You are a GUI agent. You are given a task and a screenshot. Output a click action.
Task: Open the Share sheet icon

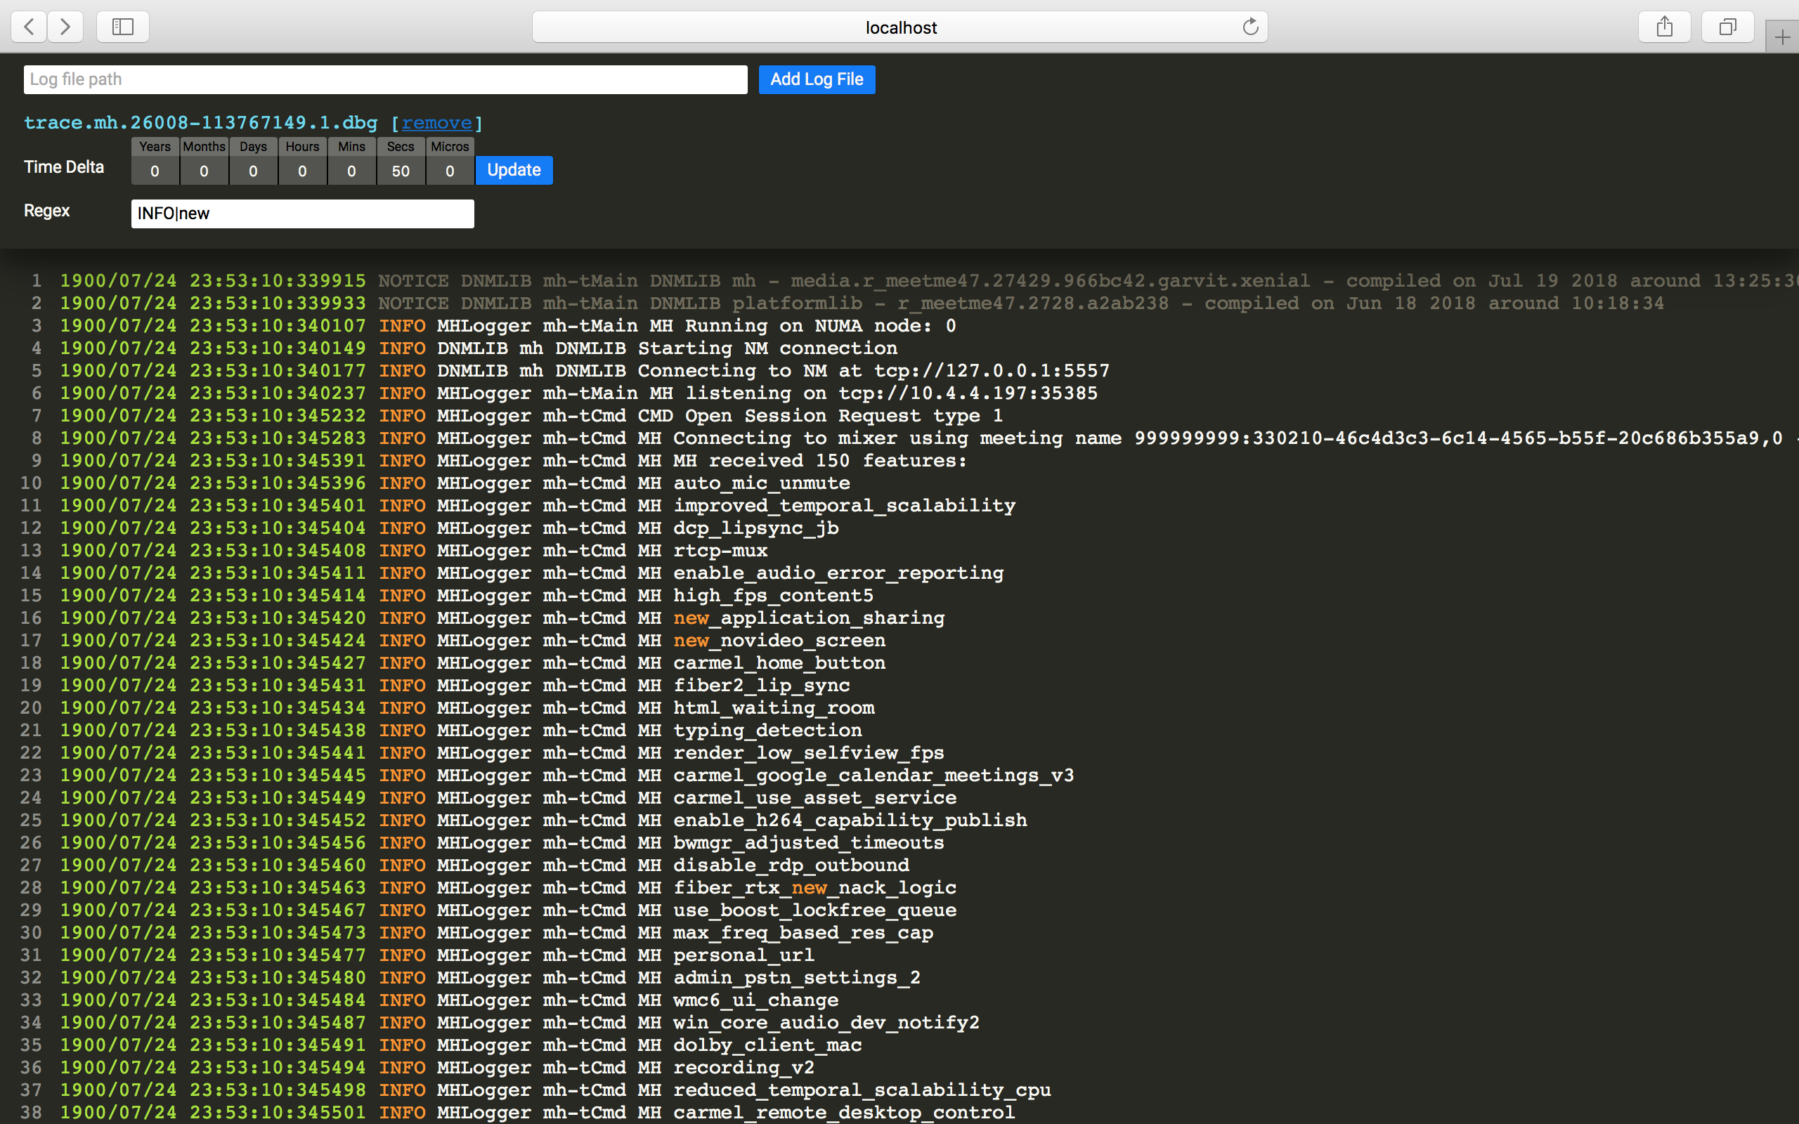[1665, 27]
